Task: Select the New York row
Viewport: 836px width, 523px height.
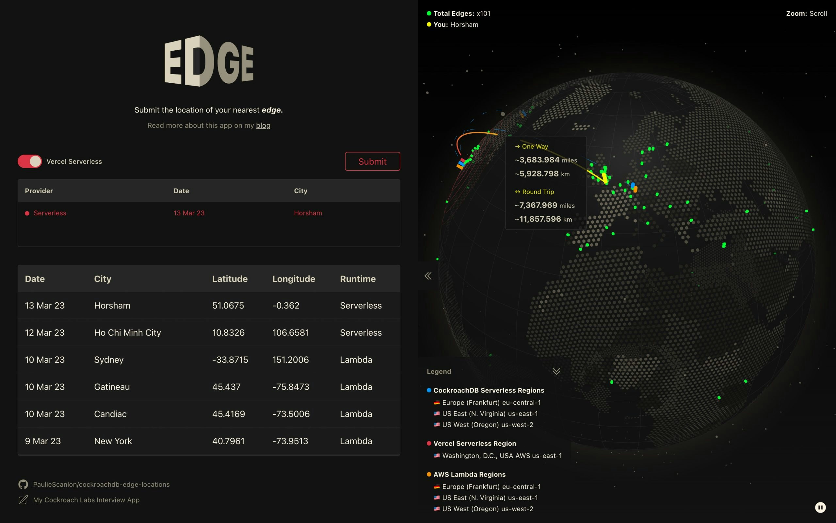Action: point(209,441)
